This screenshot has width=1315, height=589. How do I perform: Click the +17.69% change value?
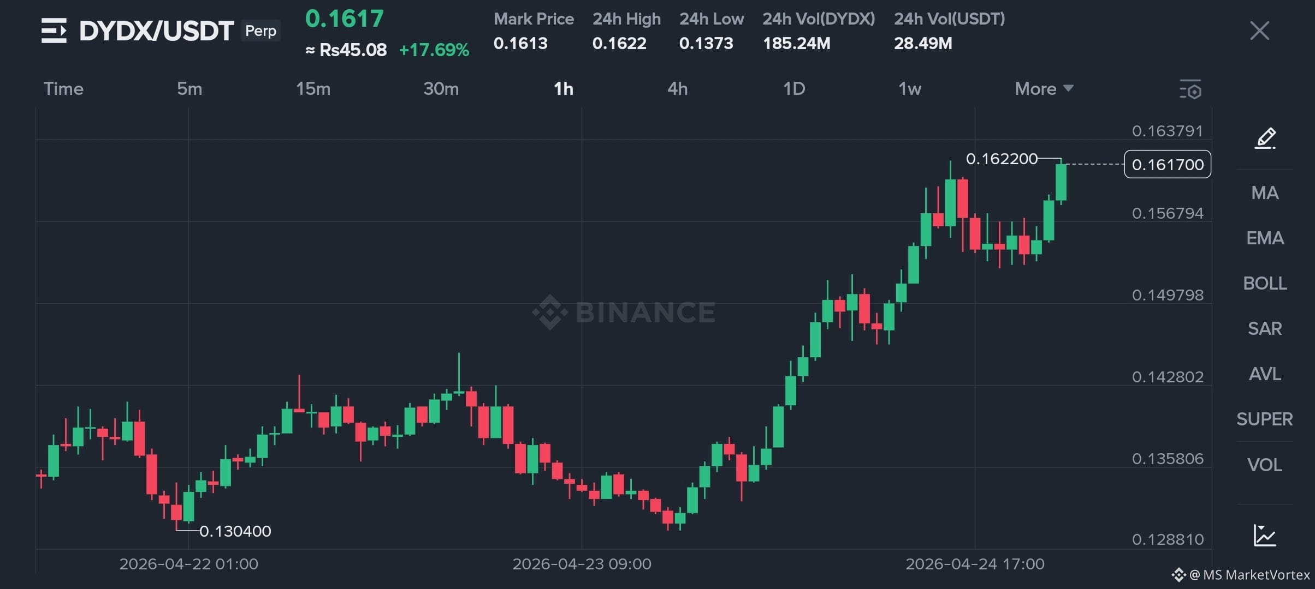point(434,50)
